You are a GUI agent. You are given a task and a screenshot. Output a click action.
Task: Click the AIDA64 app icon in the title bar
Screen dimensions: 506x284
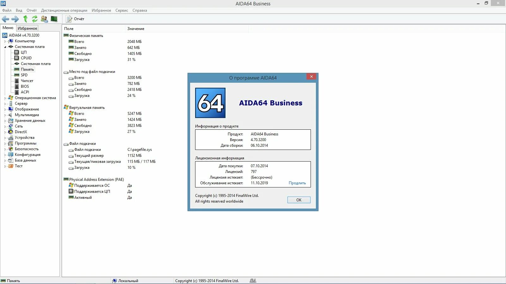point(3,3)
